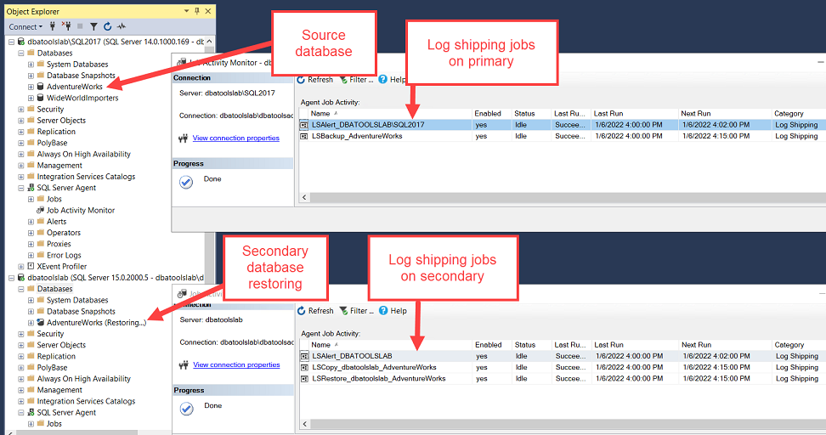Screen dimensions: 826x435
Task: Click Filter in the secondary Job Activity Monitor
Action: [x=357, y=311]
